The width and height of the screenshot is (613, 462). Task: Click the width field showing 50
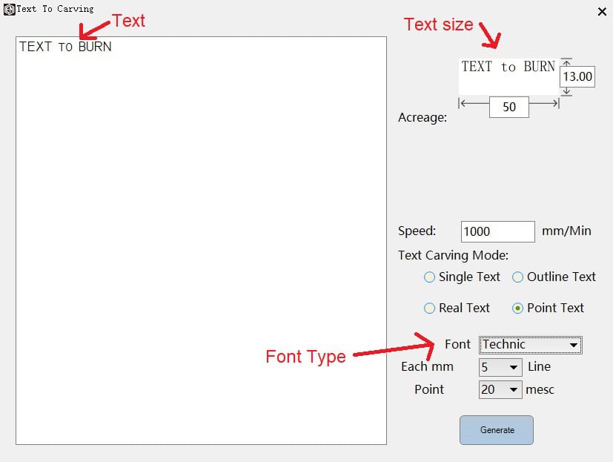click(x=509, y=107)
